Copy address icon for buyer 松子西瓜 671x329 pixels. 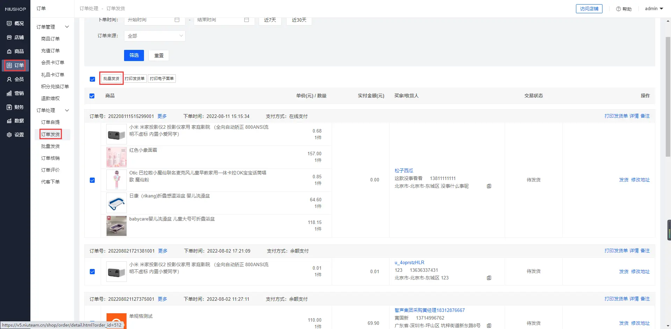click(489, 186)
